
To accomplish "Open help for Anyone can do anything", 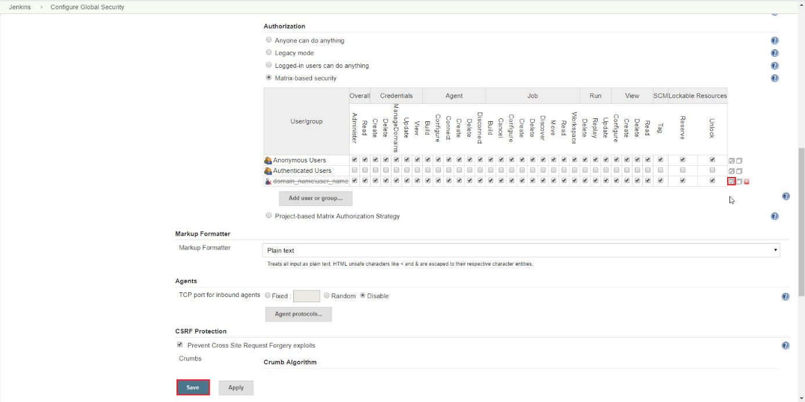I will pos(774,41).
